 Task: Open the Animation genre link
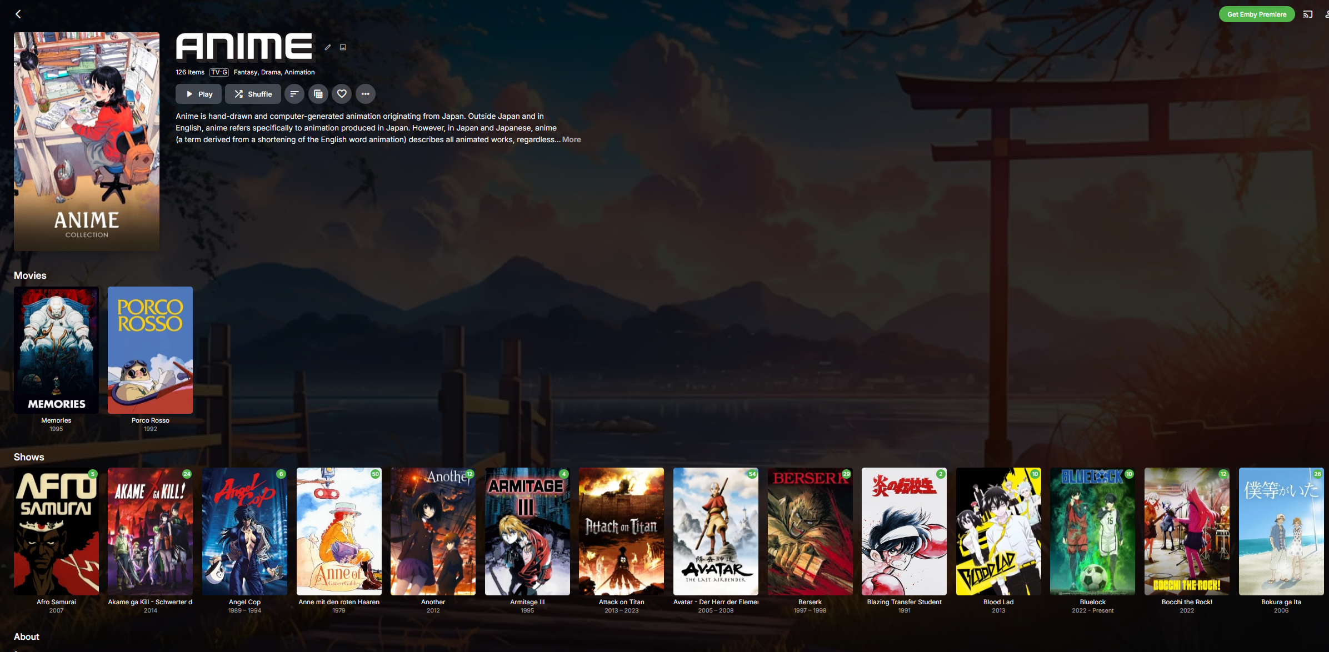[x=299, y=72]
